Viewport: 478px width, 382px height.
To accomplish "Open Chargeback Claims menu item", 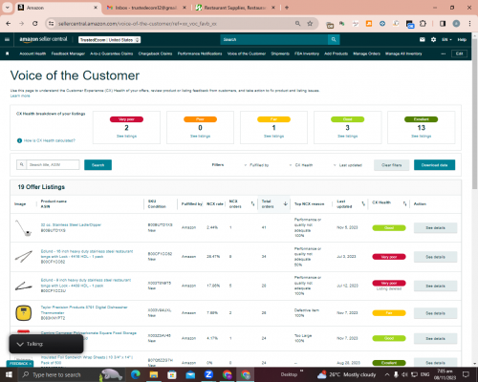I will pyautogui.click(x=155, y=53).
